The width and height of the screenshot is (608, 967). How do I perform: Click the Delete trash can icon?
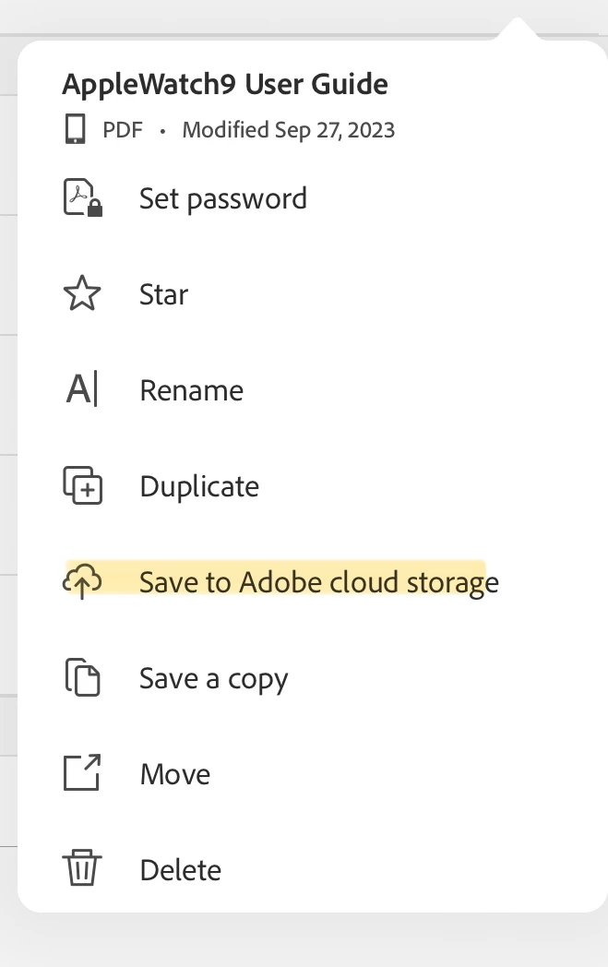coord(82,869)
